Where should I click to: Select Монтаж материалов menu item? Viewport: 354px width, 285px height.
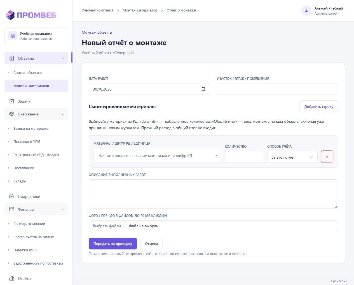coord(36,86)
